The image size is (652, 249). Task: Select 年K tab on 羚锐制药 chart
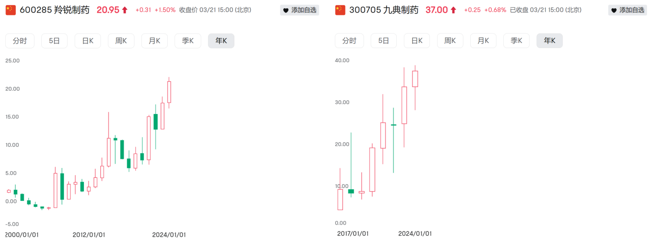[x=221, y=41]
